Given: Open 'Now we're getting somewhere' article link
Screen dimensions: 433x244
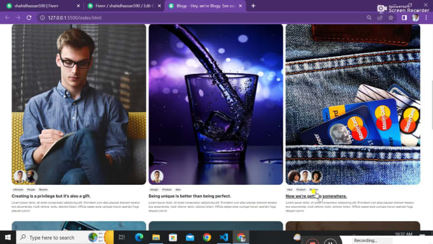Looking at the screenshot, I should tap(316, 196).
